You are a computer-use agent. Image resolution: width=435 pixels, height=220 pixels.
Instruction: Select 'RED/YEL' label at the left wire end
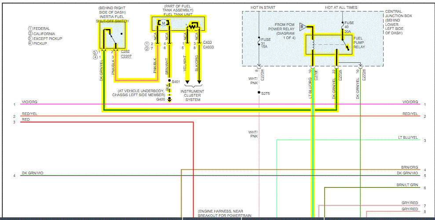29,114
